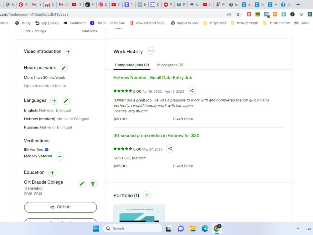The width and height of the screenshot is (313, 235).
Task: Edit Ort Braude College education entry
Action: point(82,184)
